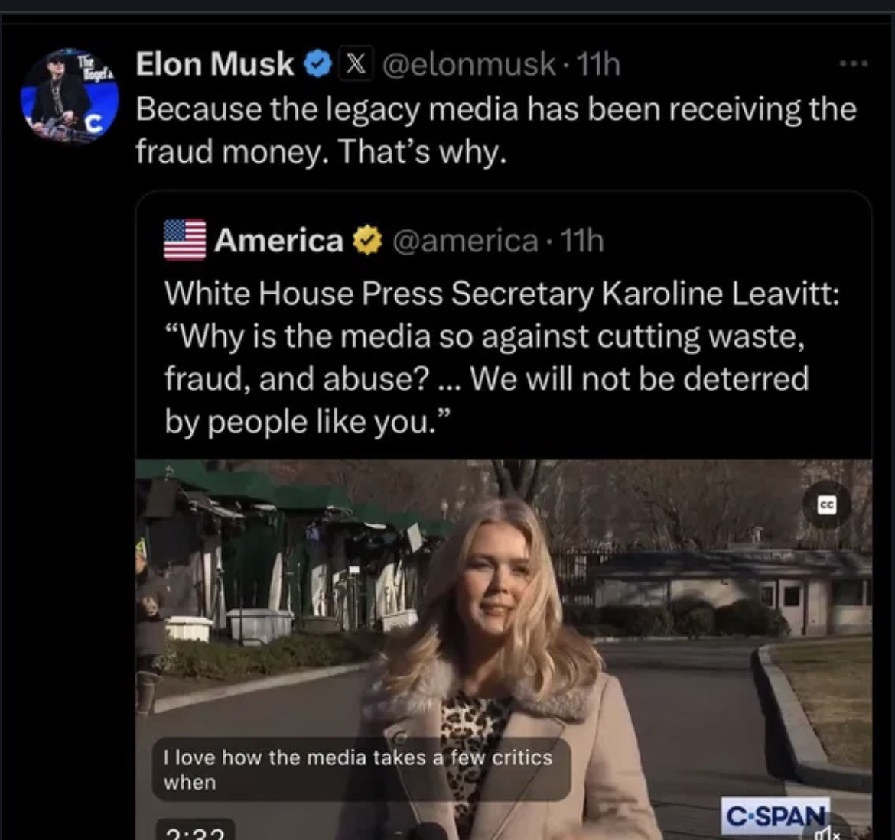Click the "I love how the media" caption overlay
The width and height of the screenshot is (895, 840).
click(360, 769)
